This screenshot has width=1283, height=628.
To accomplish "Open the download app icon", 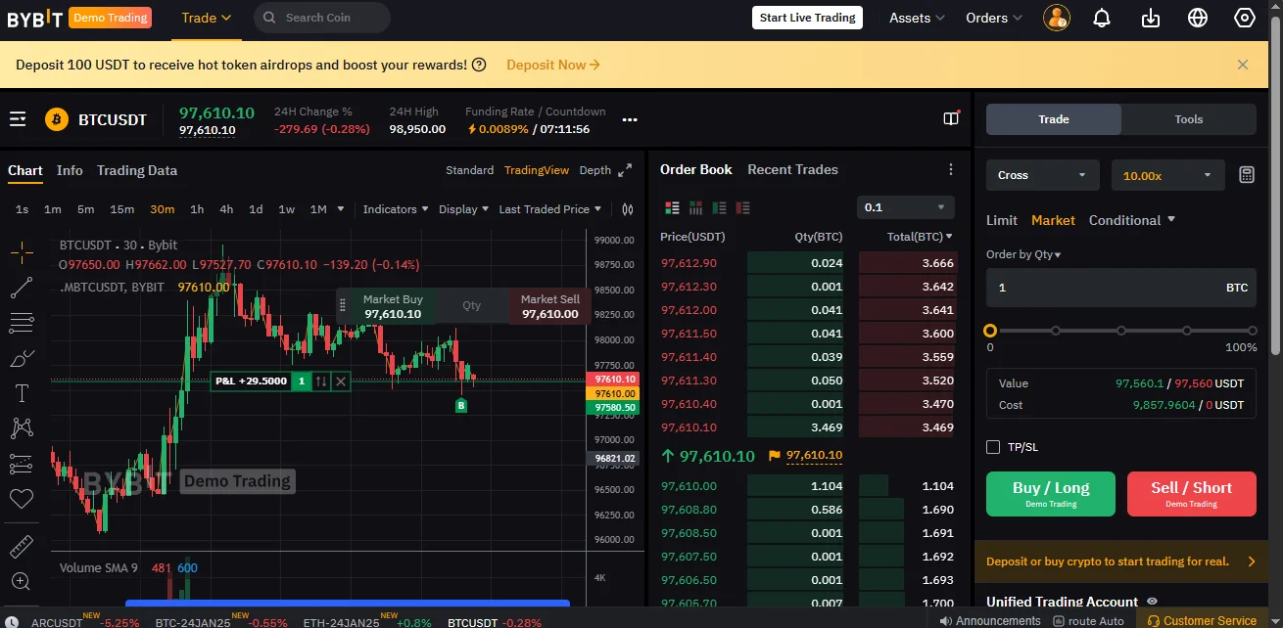I will [x=1151, y=18].
